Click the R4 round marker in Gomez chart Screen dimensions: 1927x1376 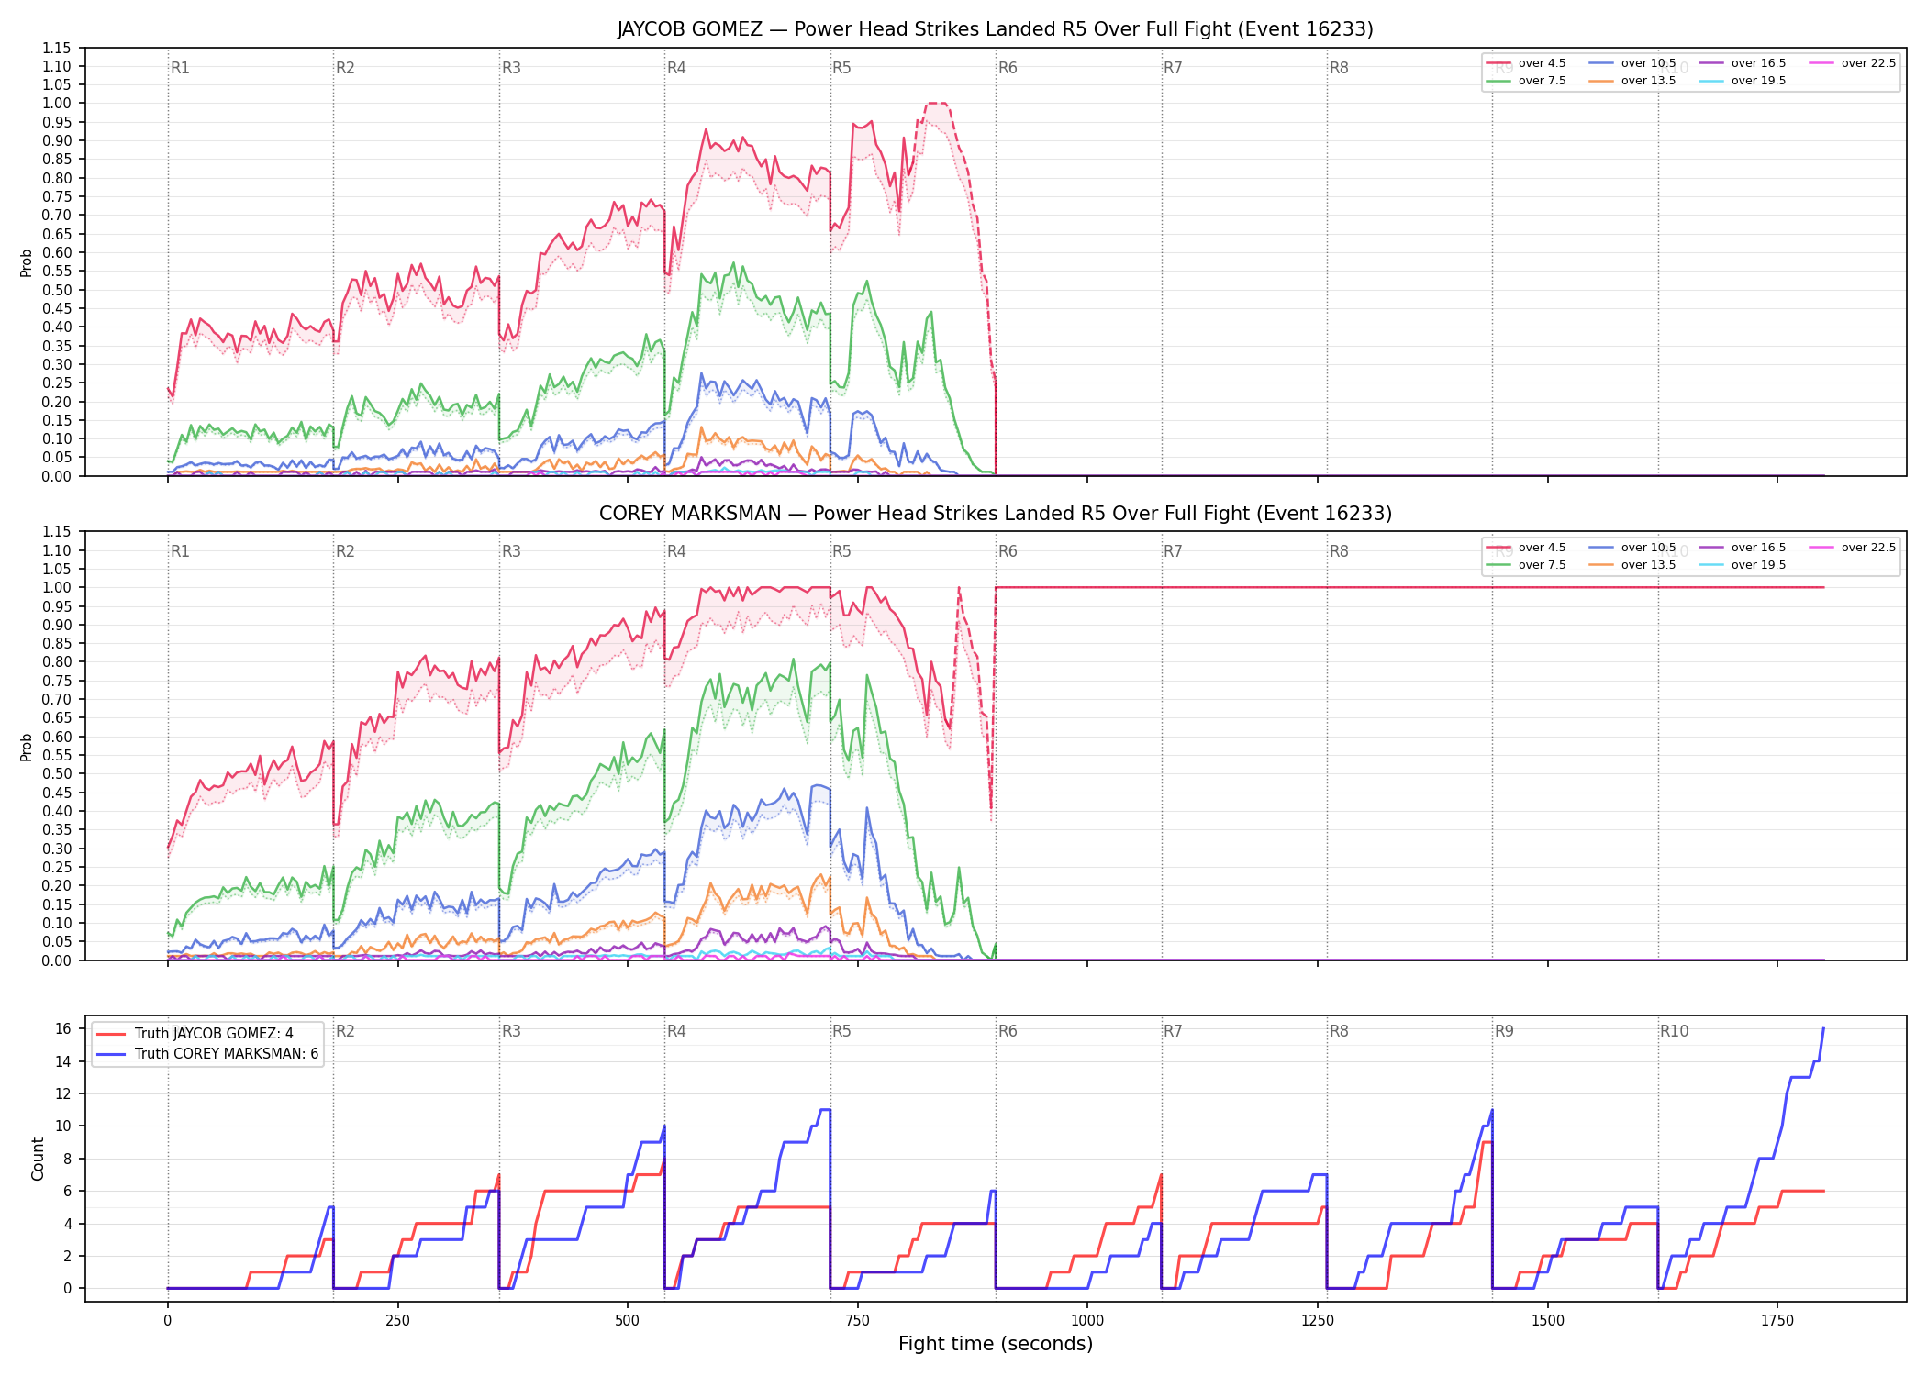[x=676, y=68]
